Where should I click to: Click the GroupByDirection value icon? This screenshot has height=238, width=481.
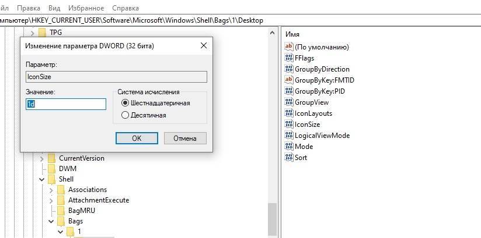[x=289, y=69]
